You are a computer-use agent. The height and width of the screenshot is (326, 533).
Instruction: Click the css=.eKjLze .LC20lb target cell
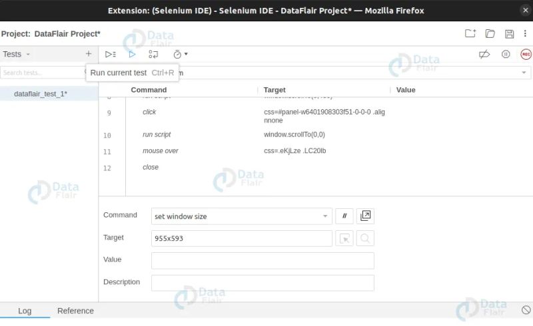294,151
